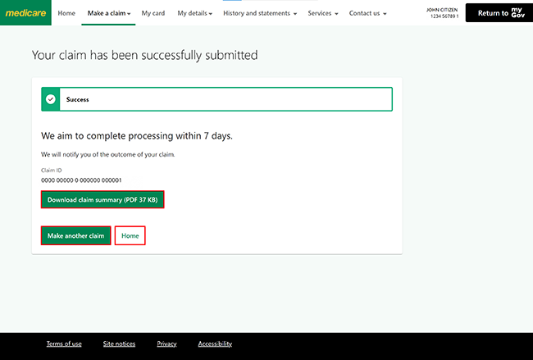Click the Make another claim button
Viewport: 533px width, 360px height.
tap(75, 235)
